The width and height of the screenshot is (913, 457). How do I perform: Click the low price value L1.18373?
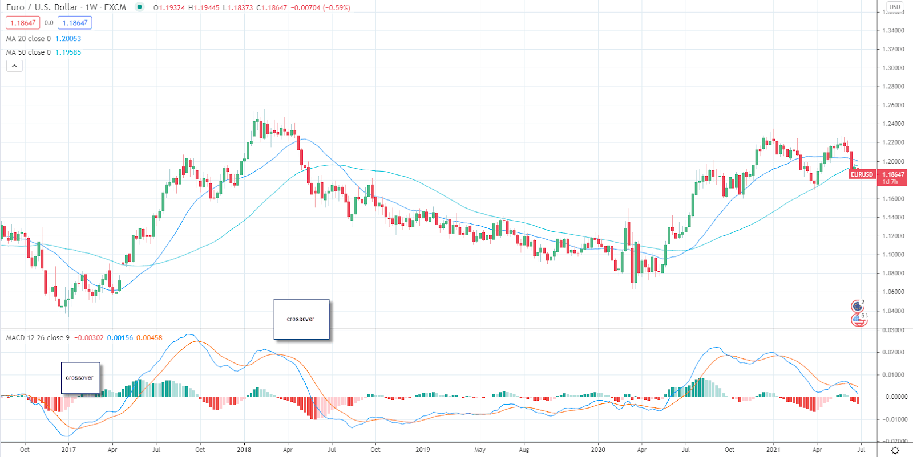[237, 8]
